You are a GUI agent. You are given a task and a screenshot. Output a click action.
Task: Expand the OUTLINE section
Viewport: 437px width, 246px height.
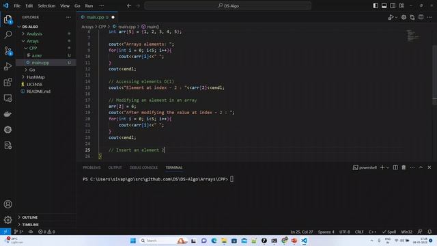(x=30, y=217)
